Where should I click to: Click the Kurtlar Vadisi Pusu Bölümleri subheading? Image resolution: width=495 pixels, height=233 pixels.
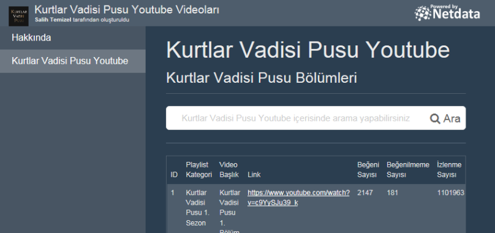[262, 78]
